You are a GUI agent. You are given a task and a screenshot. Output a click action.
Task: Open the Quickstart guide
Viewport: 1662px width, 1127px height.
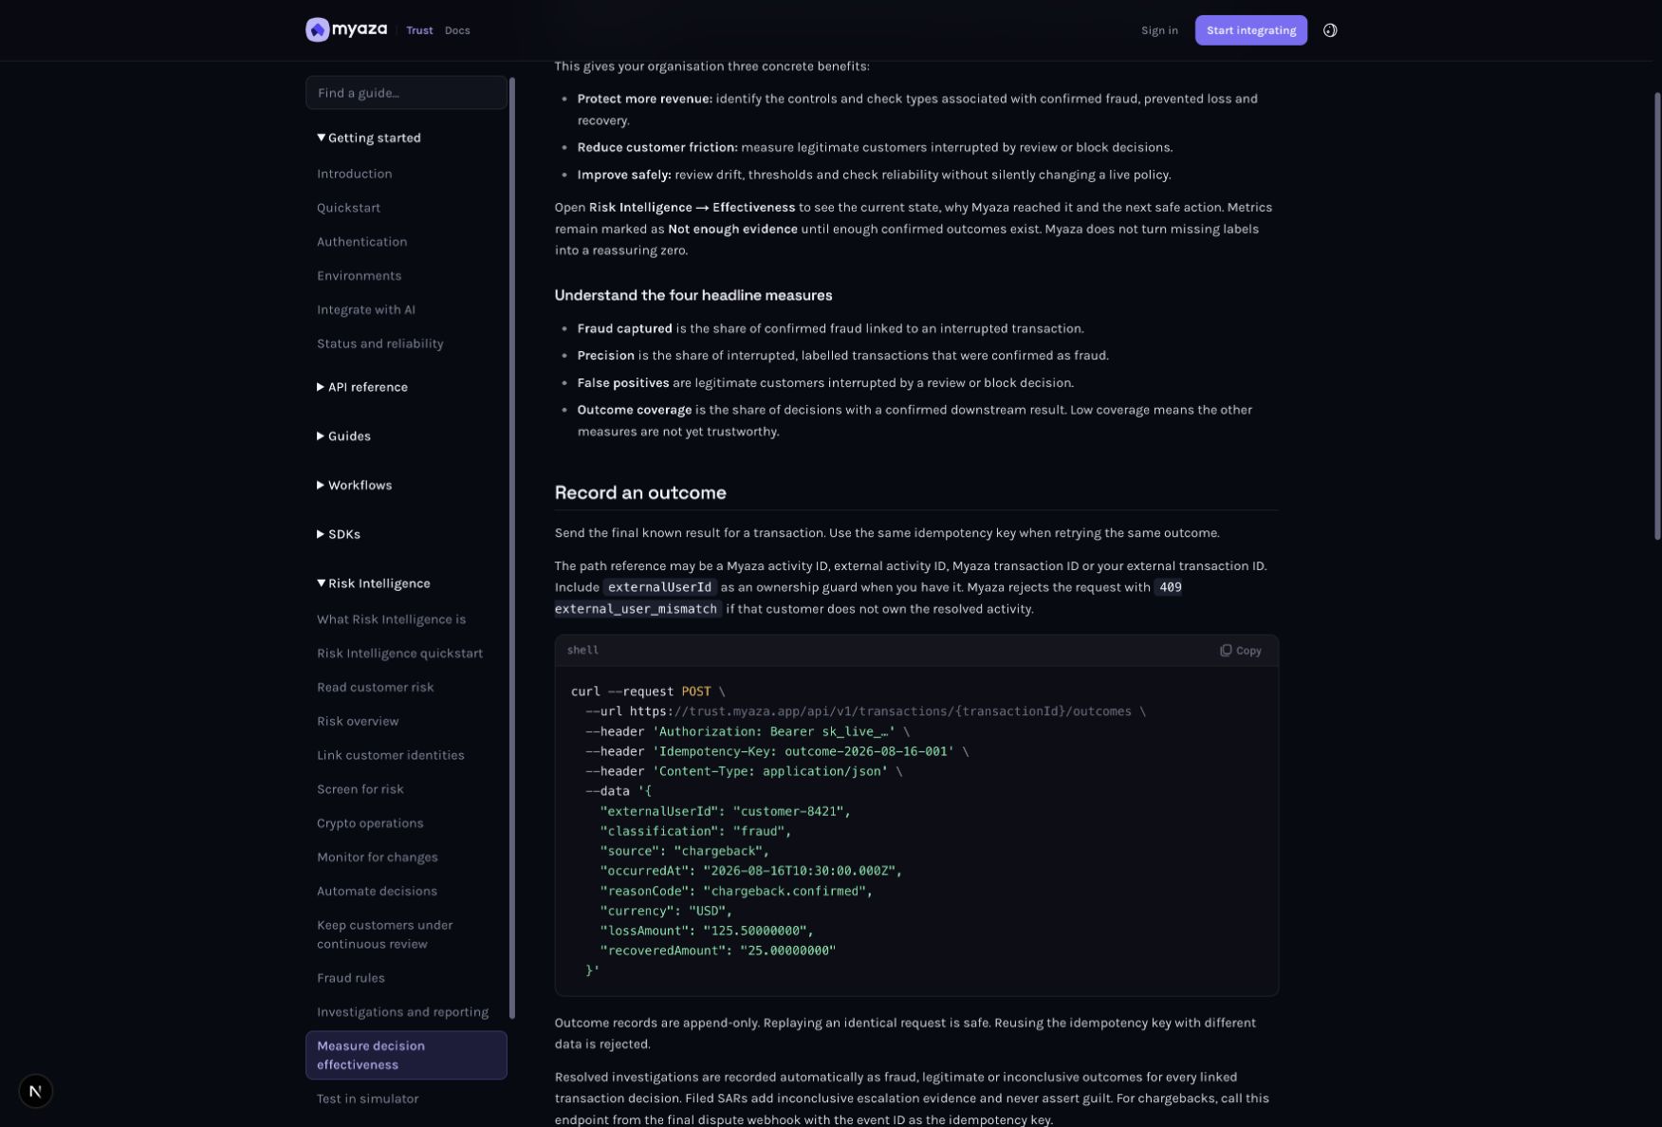tap(348, 208)
